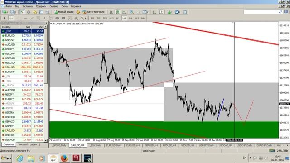Select the Rectangle drawing tool
290x163 pixels.
[63, 18]
